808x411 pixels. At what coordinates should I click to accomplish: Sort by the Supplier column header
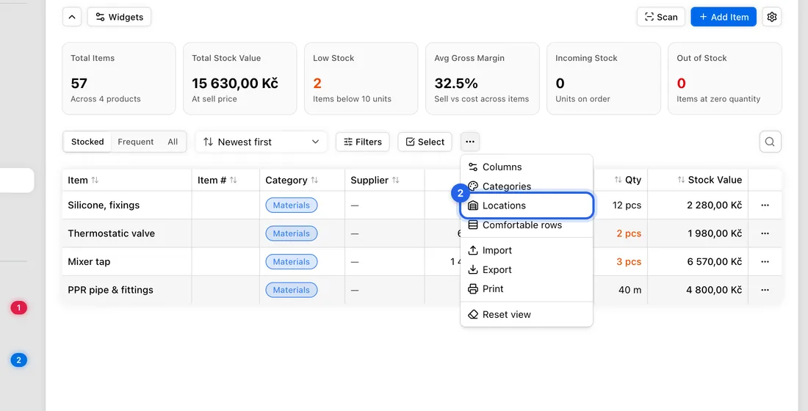point(375,180)
